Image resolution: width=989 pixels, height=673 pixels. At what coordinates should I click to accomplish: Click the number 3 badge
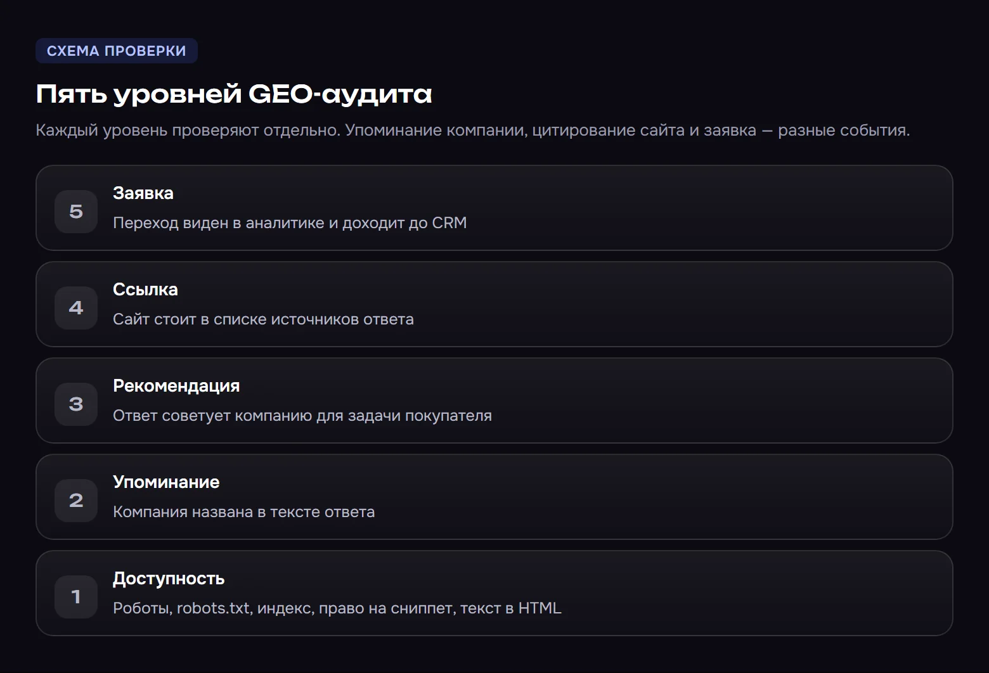(x=76, y=404)
